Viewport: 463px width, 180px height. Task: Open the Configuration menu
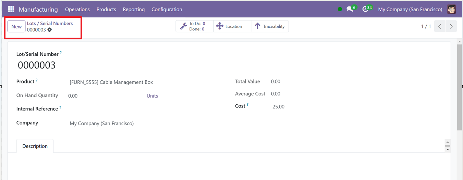[167, 9]
